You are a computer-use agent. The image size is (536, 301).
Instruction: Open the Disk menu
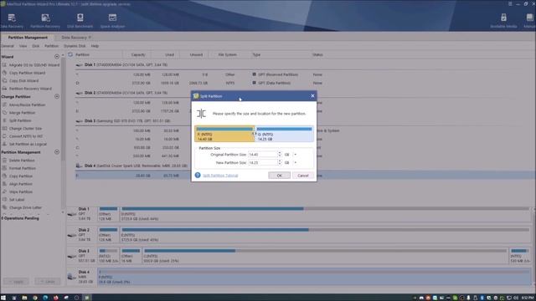coord(35,46)
